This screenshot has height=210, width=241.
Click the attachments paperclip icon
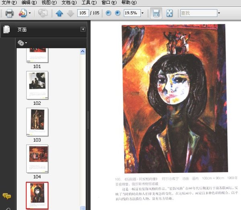tap(8, 209)
